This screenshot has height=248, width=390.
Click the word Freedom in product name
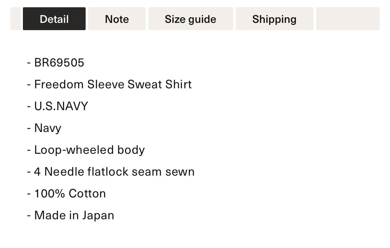59,85
